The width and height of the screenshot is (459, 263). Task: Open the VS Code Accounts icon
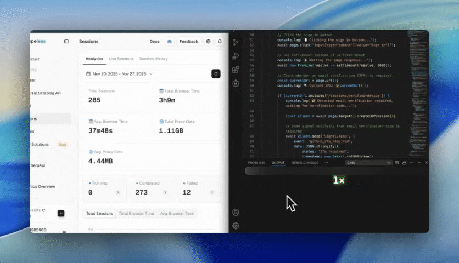[x=236, y=213]
